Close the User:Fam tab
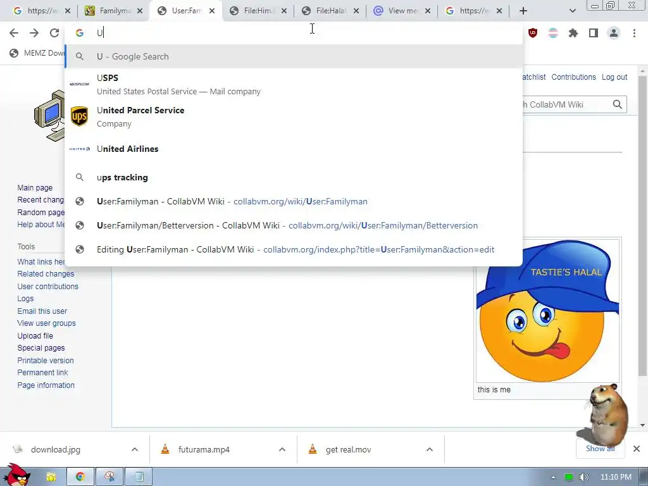 [212, 11]
